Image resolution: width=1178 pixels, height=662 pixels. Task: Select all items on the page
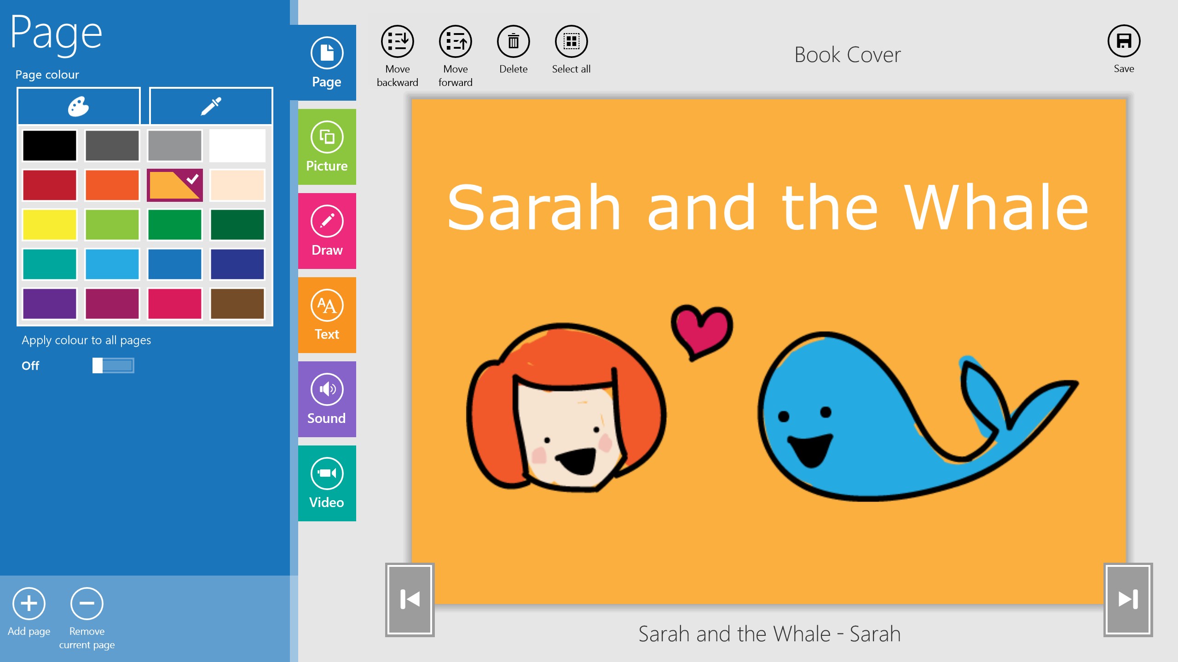point(571,42)
